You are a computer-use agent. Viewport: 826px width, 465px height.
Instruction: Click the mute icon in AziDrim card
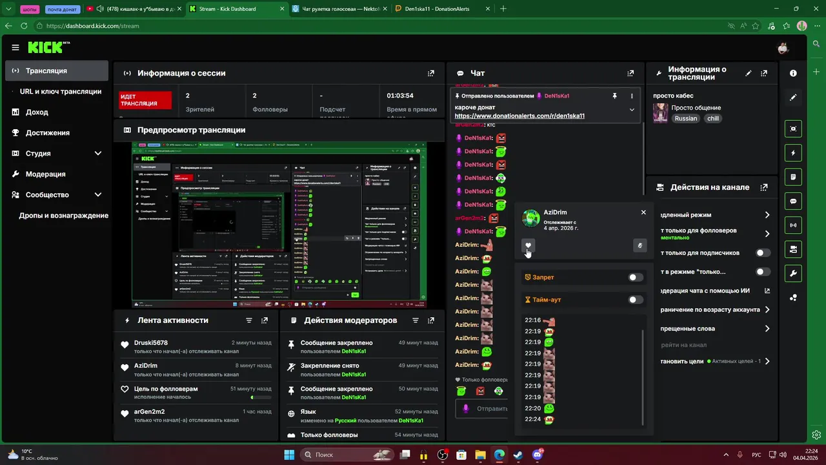(x=640, y=245)
